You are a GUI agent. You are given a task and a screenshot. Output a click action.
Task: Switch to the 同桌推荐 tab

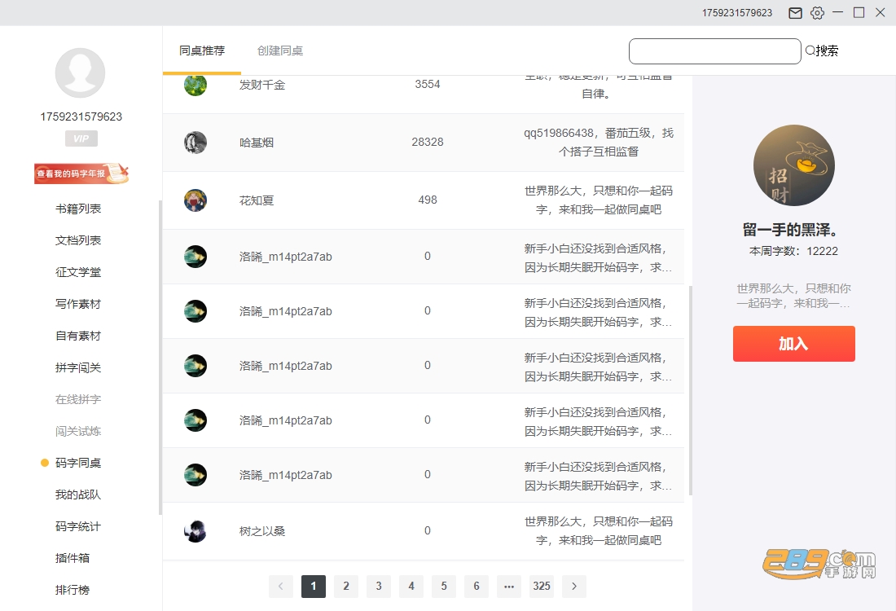pyautogui.click(x=202, y=51)
